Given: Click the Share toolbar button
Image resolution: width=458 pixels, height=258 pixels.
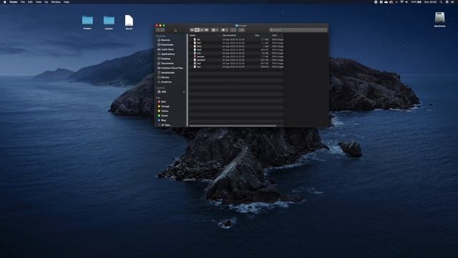Looking at the screenshot, I should pos(233,30).
